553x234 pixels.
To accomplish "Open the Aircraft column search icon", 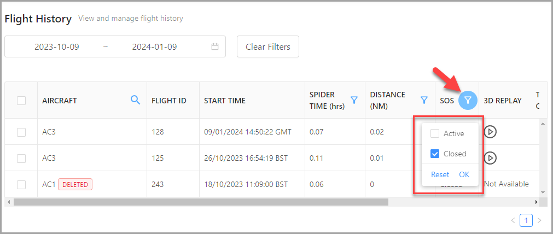I will click(135, 100).
